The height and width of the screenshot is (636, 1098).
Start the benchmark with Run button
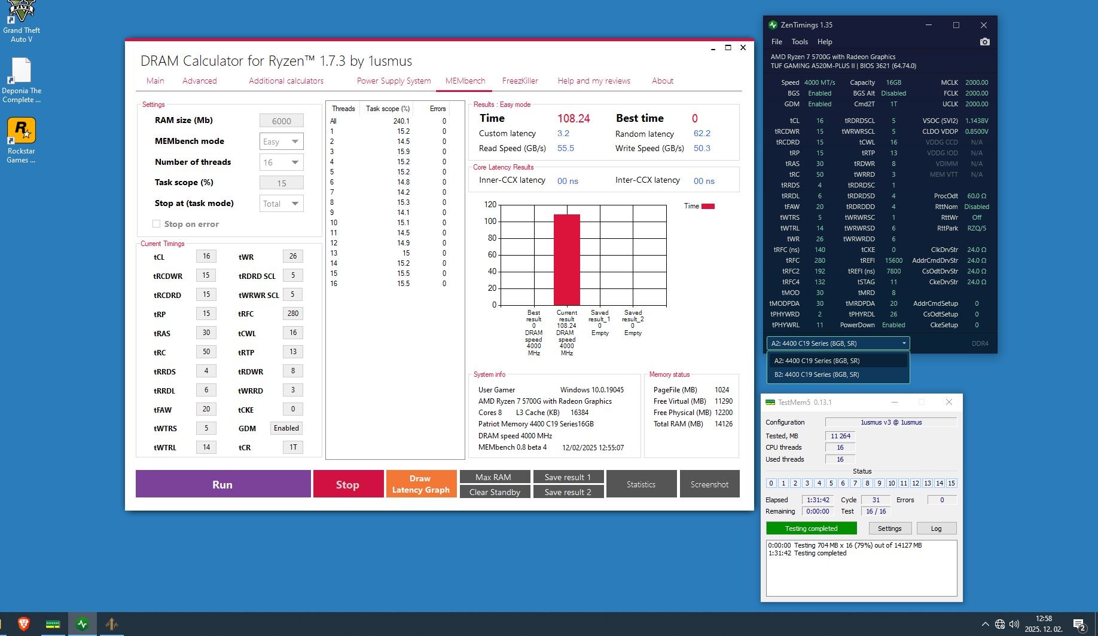pos(223,484)
